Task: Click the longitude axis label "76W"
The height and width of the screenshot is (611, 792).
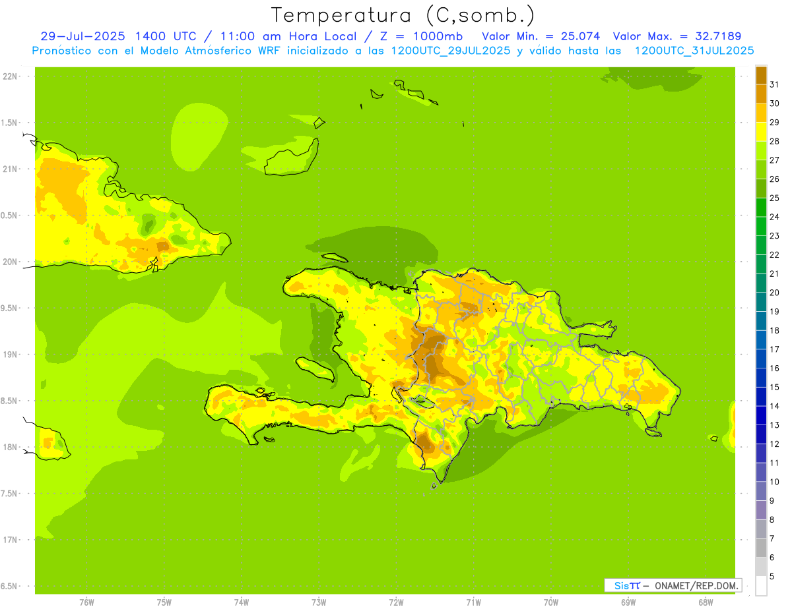Action: pyautogui.click(x=86, y=602)
